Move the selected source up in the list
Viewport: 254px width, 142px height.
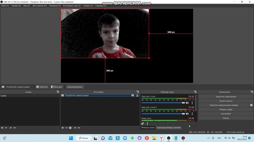click(75, 128)
